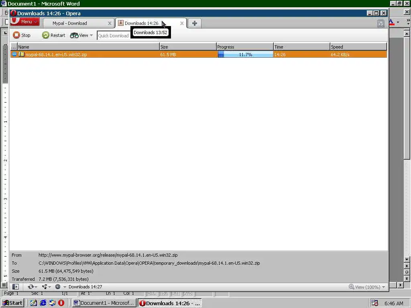Sort downloads by the Name column header

click(x=89, y=47)
